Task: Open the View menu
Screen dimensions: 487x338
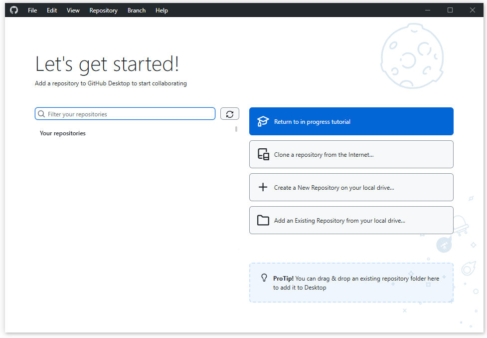Action: [x=73, y=10]
